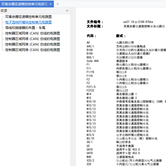Image resolution: width=166 pixels, height=166 pixels.
Task: Select X25/2 code text
Action: (90, 160)
